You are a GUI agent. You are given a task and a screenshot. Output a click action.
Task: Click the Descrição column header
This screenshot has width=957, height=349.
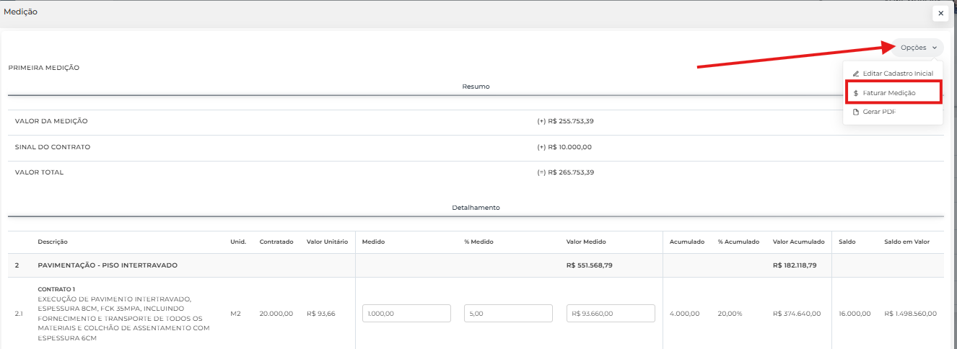point(53,242)
